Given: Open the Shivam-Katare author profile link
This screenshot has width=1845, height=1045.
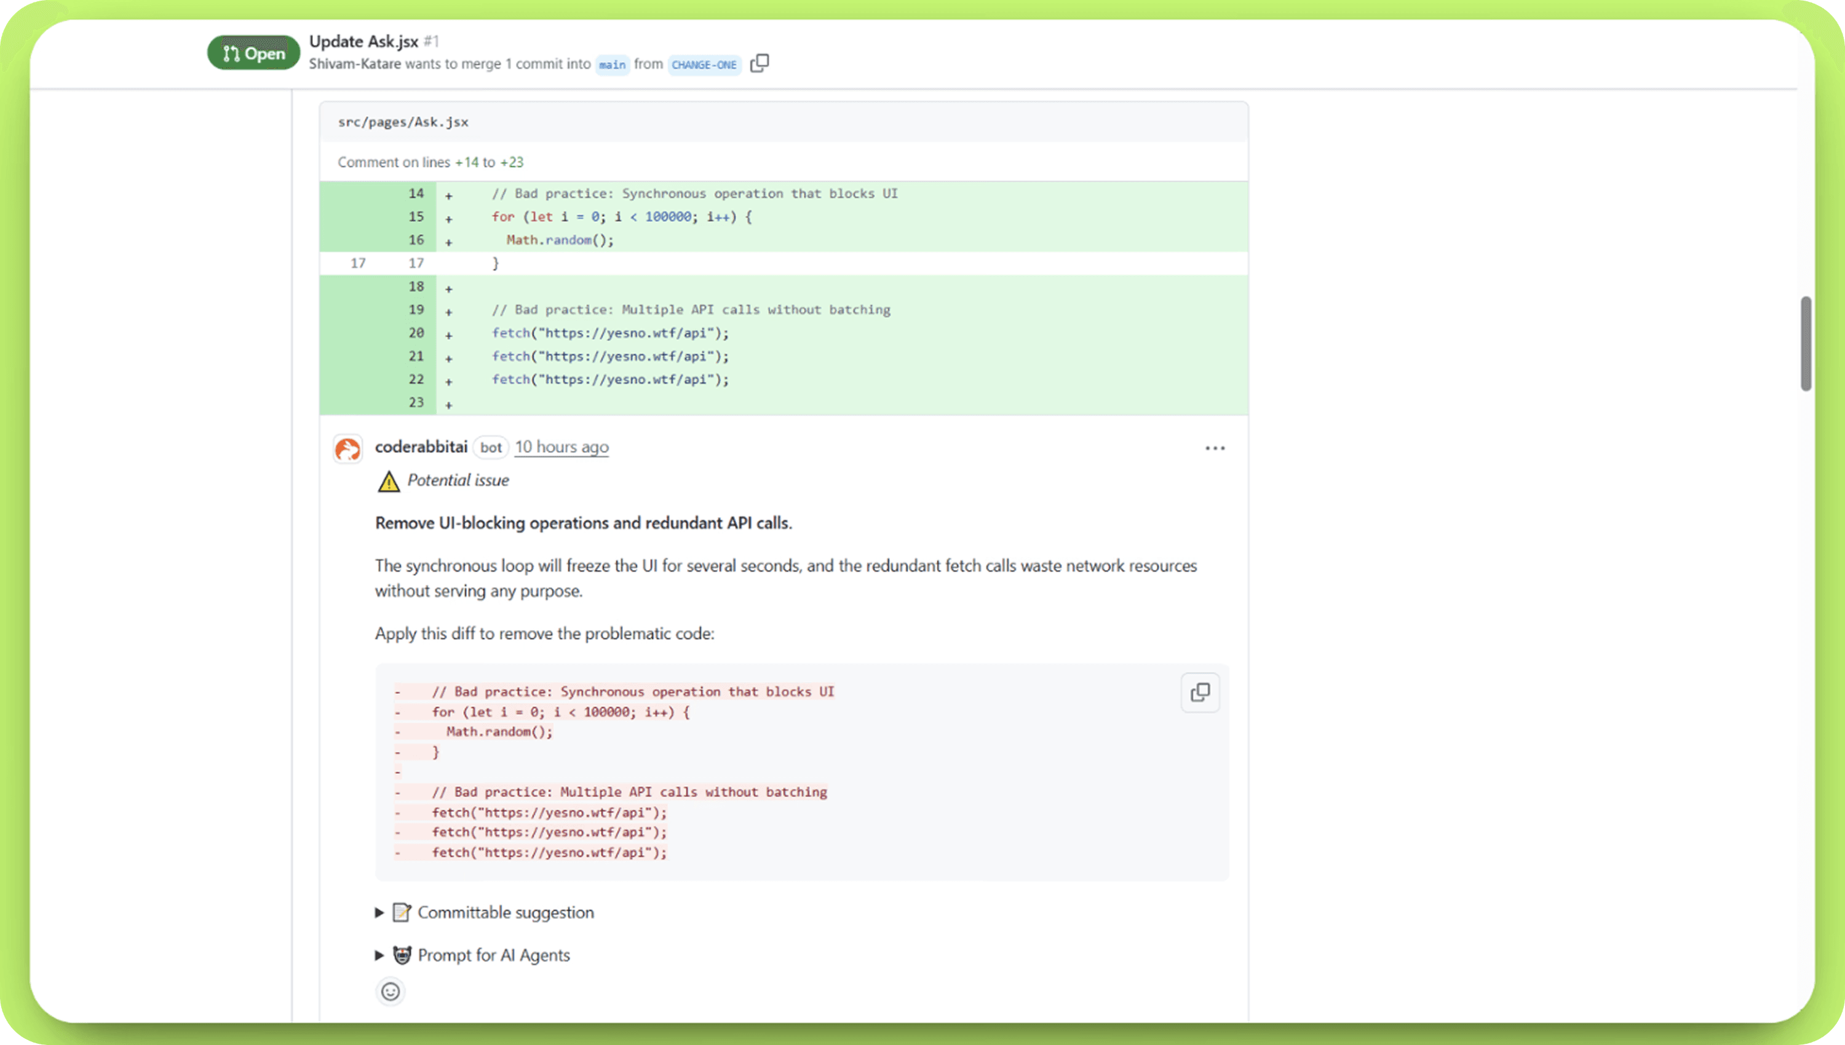Looking at the screenshot, I should [x=355, y=64].
